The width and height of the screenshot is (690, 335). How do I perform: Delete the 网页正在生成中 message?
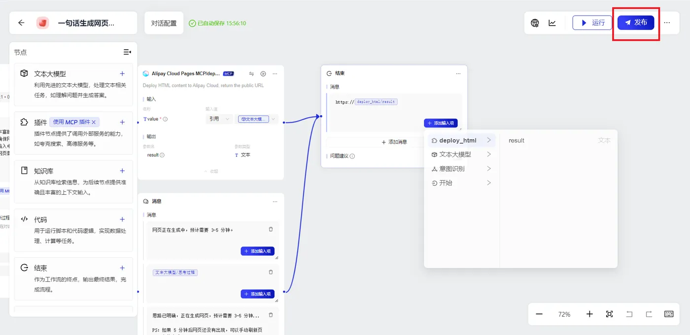click(x=271, y=229)
